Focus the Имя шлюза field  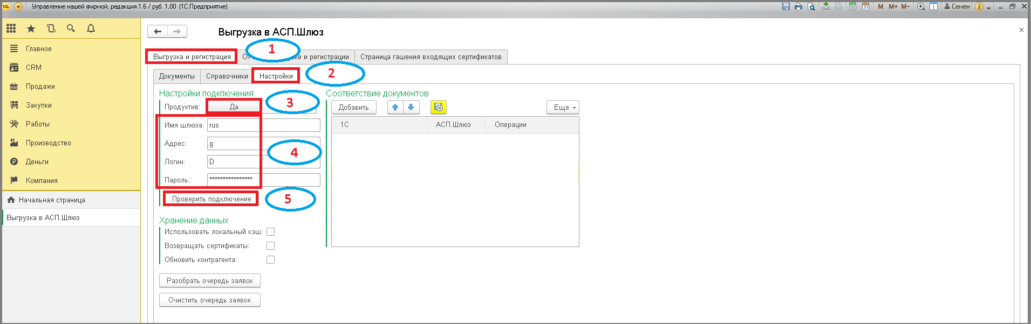pyautogui.click(x=264, y=125)
